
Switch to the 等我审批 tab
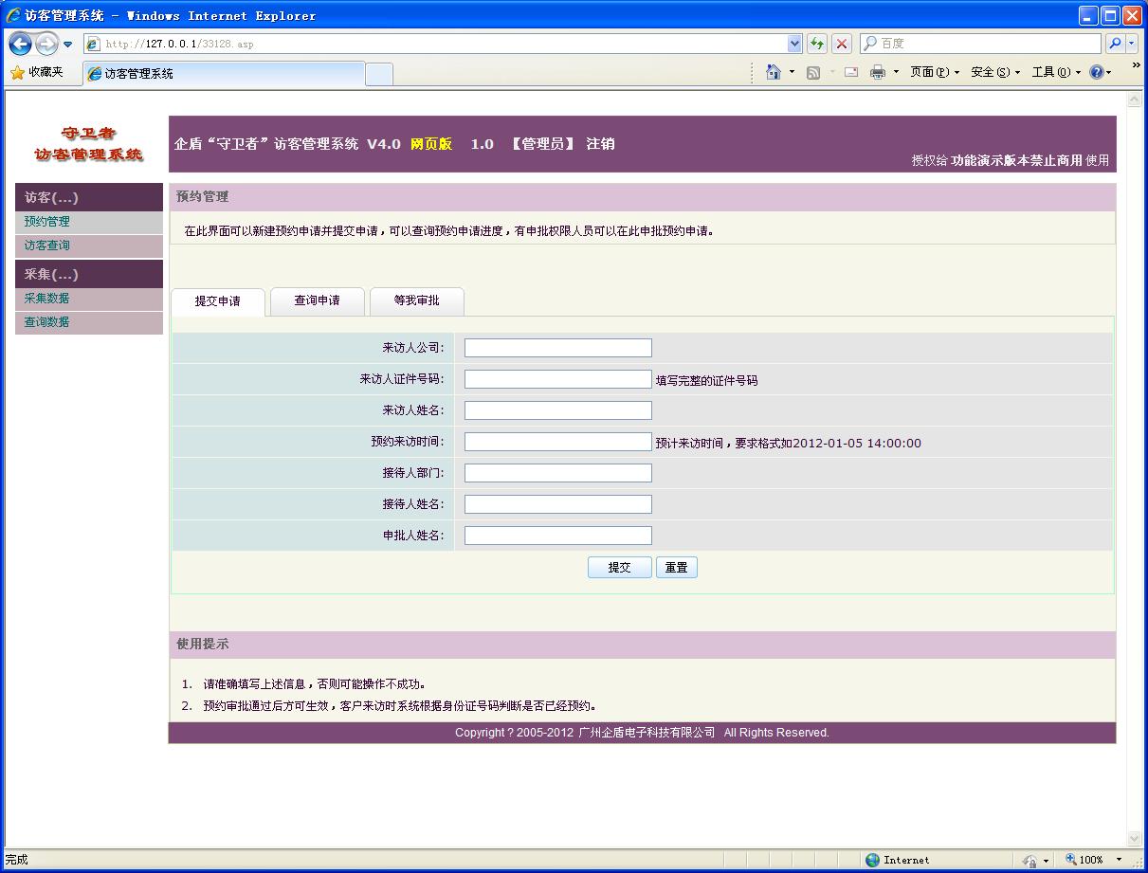(417, 300)
